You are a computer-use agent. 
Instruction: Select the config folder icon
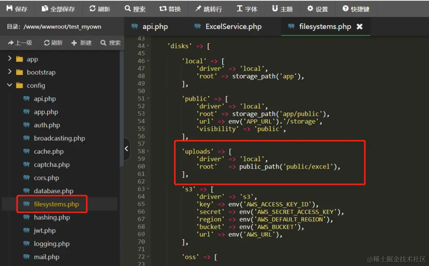click(x=19, y=85)
